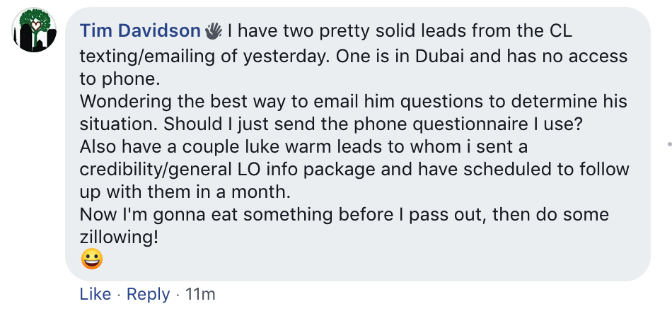
Task: Open Tim Davidson's profile picture
Action: click(35, 32)
